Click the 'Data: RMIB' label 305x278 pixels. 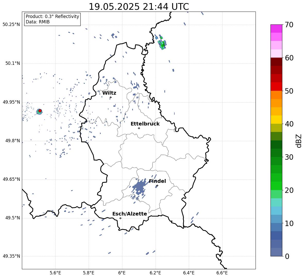[38, 22]
